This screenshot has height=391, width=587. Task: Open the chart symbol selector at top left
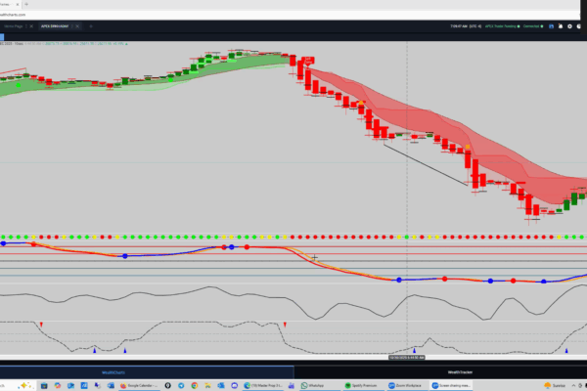click(10, 42)
